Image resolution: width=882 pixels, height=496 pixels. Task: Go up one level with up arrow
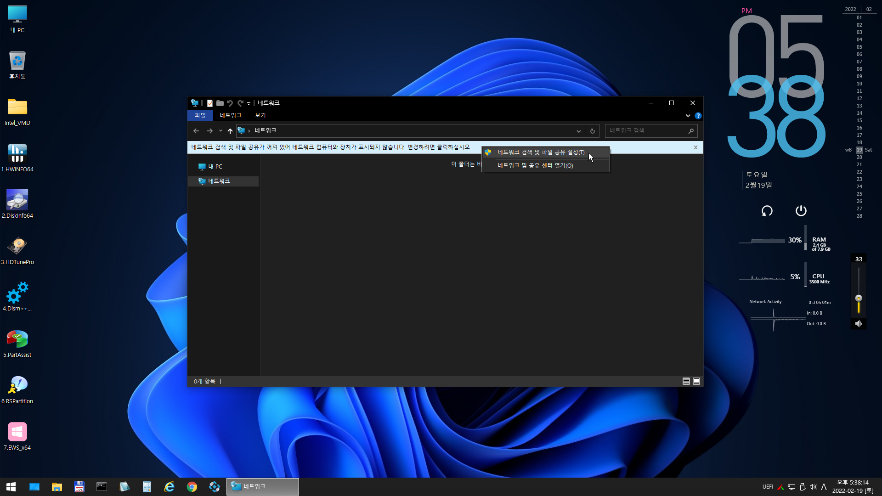(230, 131)
